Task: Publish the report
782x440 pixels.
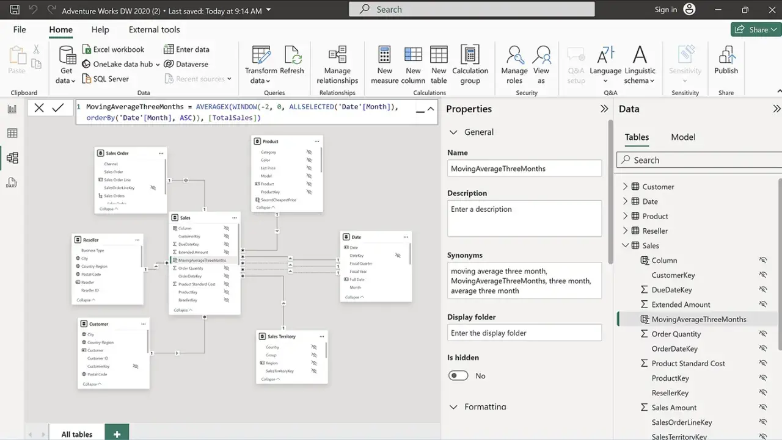Action: pyautogui.click(x=726, y=61)
